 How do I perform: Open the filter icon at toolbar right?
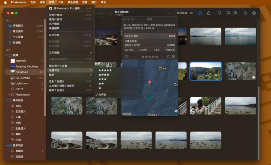254,13
